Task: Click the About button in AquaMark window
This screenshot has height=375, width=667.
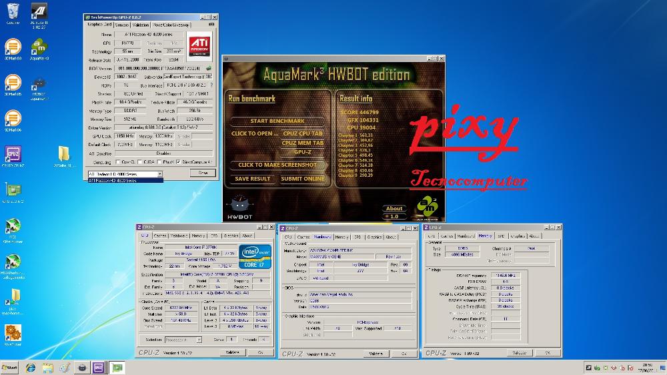Action: (394, 209)
